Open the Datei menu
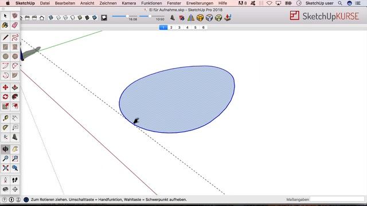The image size is (367, 206). point(45,3)
